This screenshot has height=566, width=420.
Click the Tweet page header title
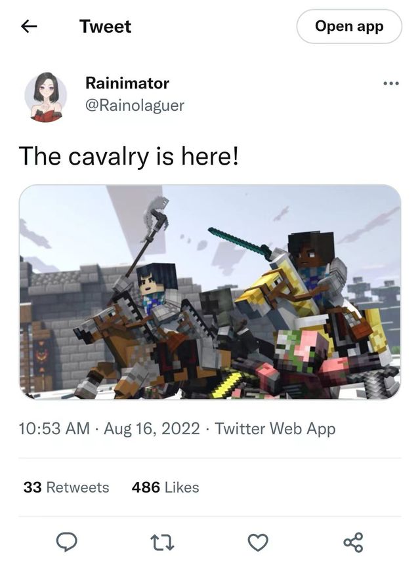coord(105,26)
